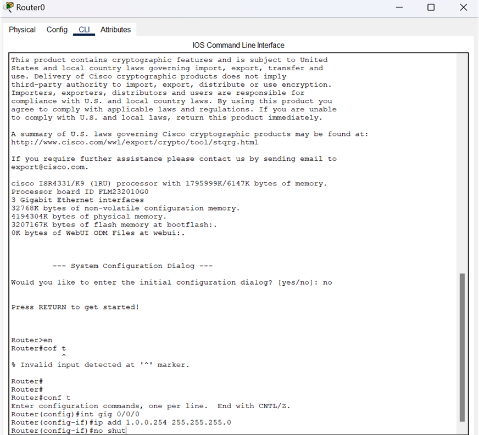Minimize the Router0 window

(399, 7)
